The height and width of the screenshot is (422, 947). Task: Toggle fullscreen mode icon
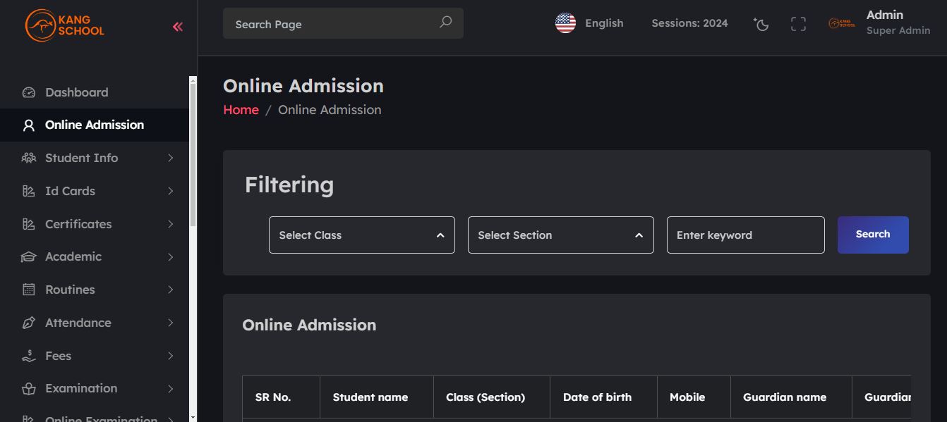(798, 24)
